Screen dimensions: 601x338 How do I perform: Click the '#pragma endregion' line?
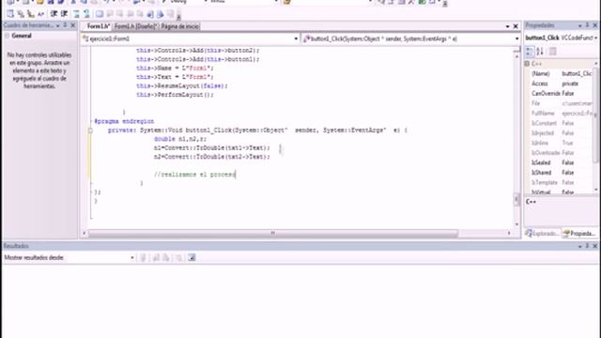coord(124,121)
